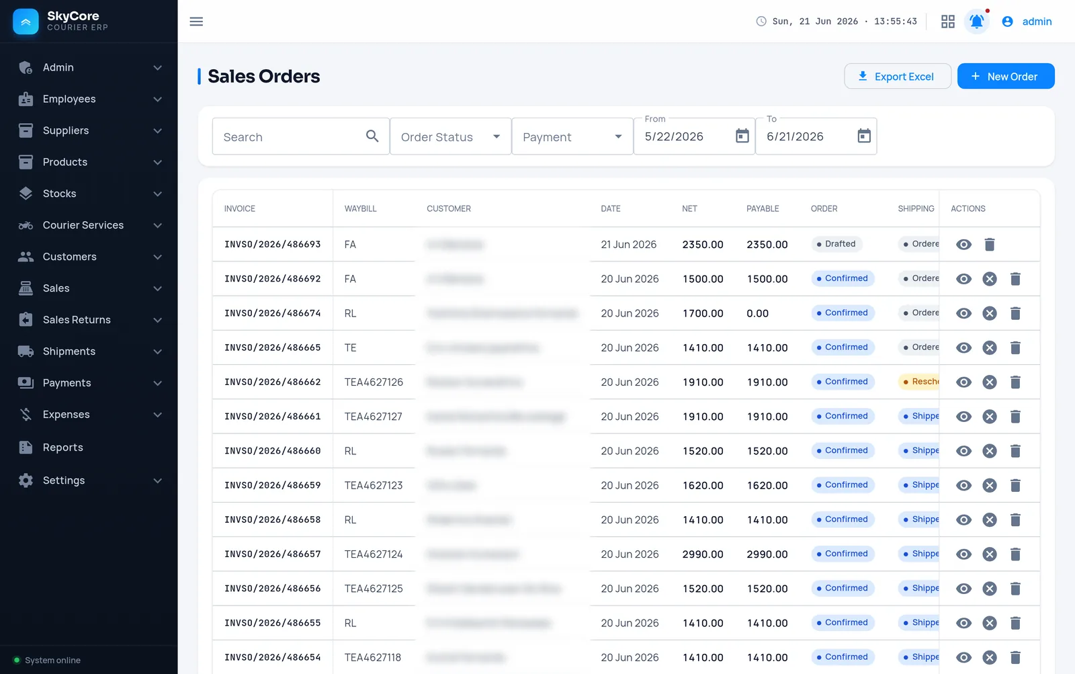The image size is (1075, 674).
Task: Open Expenses in the sidebar
Action: (x=89, y=415)
